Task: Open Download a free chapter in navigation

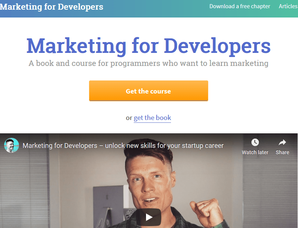Action: pyautogui.click(x=240, y=6)
